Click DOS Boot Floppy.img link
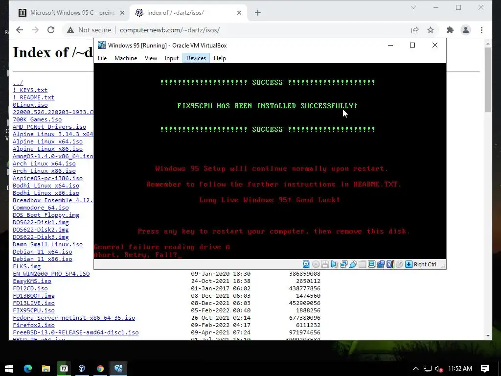Viewport: 501px width, 376px height. point(46,215)
